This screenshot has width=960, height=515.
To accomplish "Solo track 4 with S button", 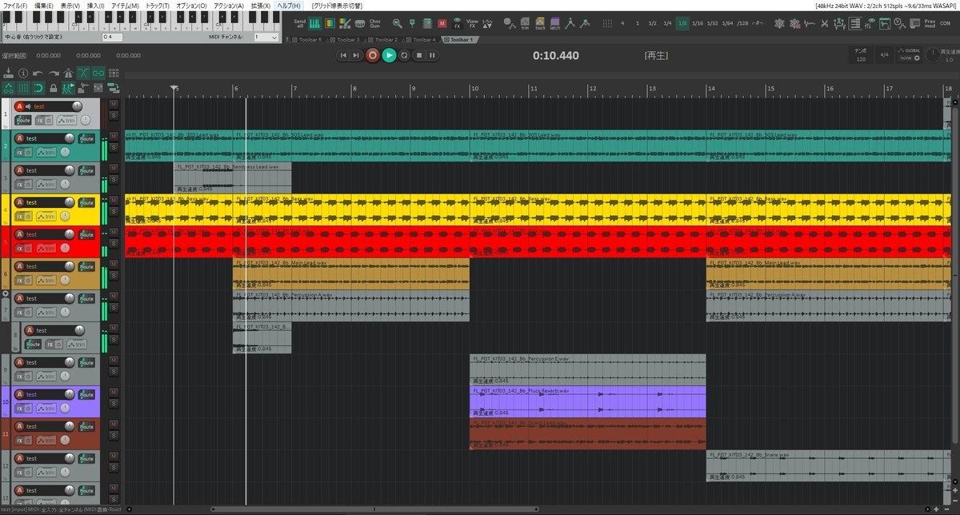I will [114, 212].
